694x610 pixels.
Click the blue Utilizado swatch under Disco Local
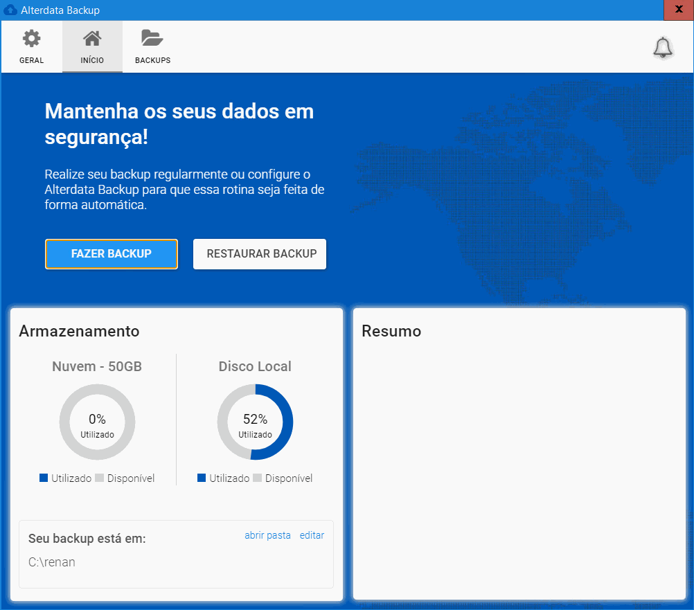coord(202,478)
